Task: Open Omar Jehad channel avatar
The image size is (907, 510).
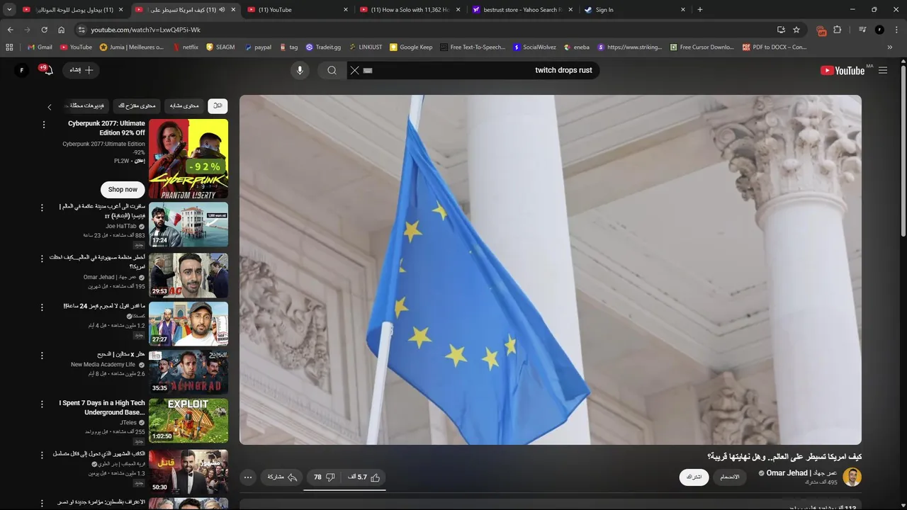Action: pos(852,477)
